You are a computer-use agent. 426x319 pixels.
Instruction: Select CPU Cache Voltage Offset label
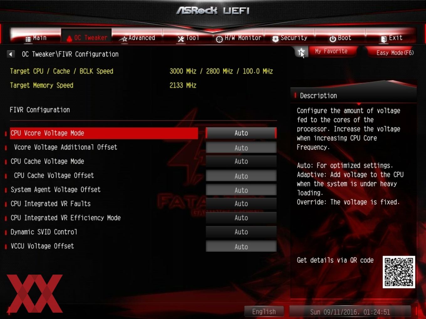[x=54, y=175]
